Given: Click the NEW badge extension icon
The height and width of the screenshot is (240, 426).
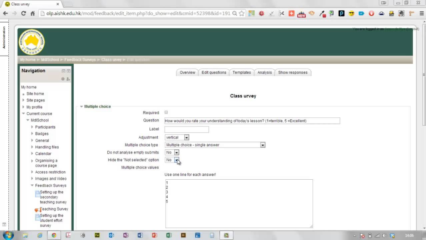Looking at the screenshot, I should (301, 14).
